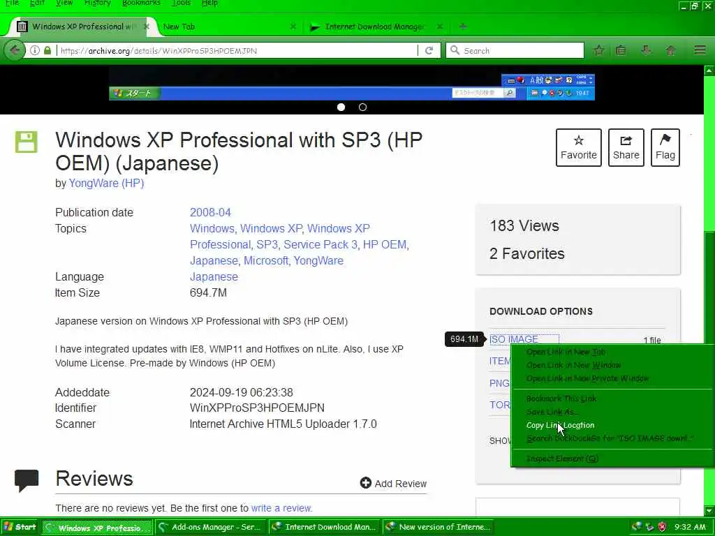Go to Home via house icon
This screenshot has width=715, height=536.
[670, 50]
